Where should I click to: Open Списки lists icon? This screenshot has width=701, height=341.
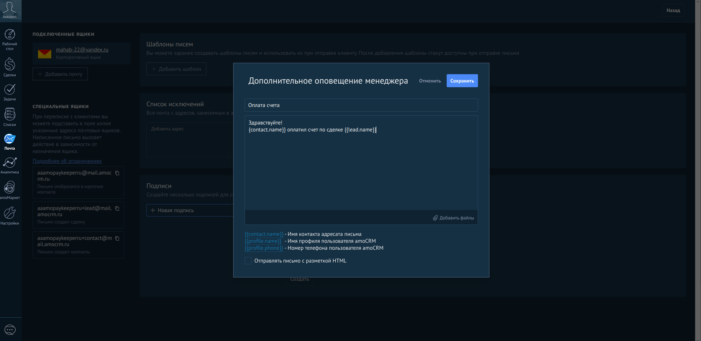click(10, 115)
